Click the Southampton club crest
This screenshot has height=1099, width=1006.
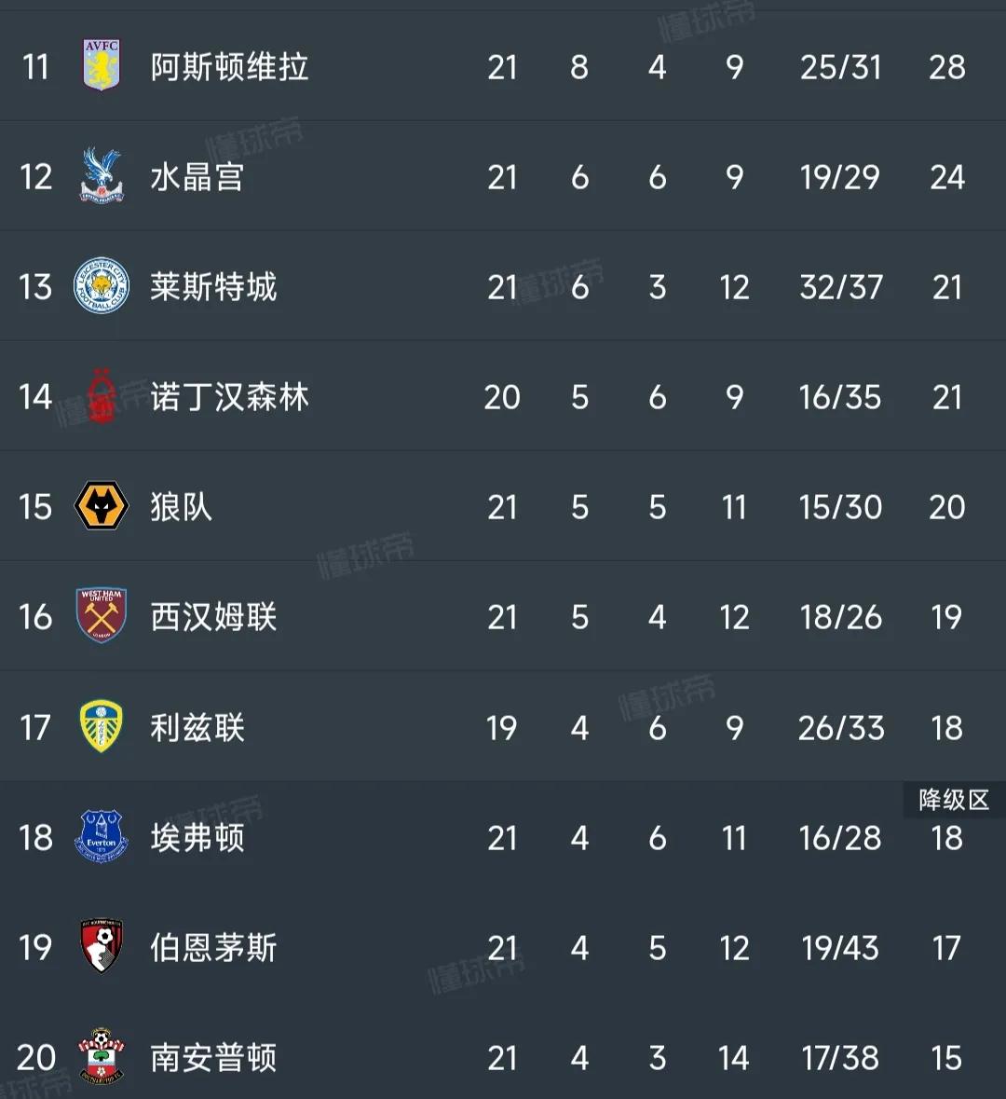(x=102, y=1057)
